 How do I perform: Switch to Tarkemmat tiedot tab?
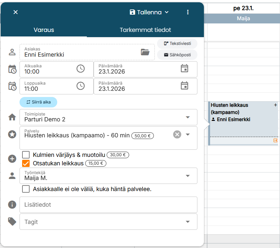tap(145, 30)
